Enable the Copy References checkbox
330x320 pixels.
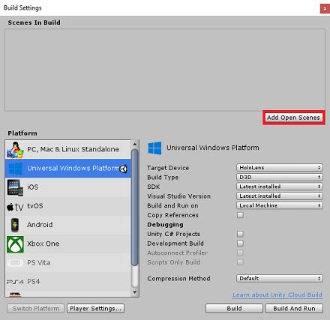[240, 215]
